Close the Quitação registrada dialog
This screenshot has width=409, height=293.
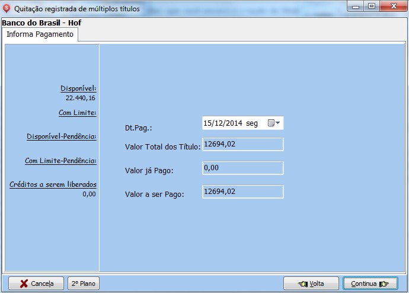pos(392,7)
